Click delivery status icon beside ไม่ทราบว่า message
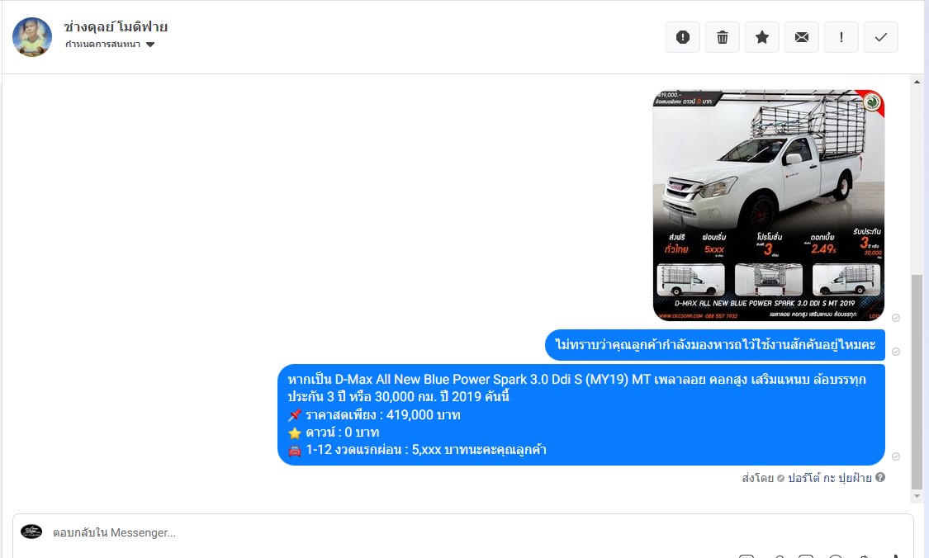The height and width of the screenshot is (558, 929). click(896, 352)
